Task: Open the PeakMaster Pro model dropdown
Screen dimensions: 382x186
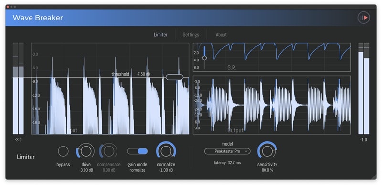Action: tap(227, 151)
